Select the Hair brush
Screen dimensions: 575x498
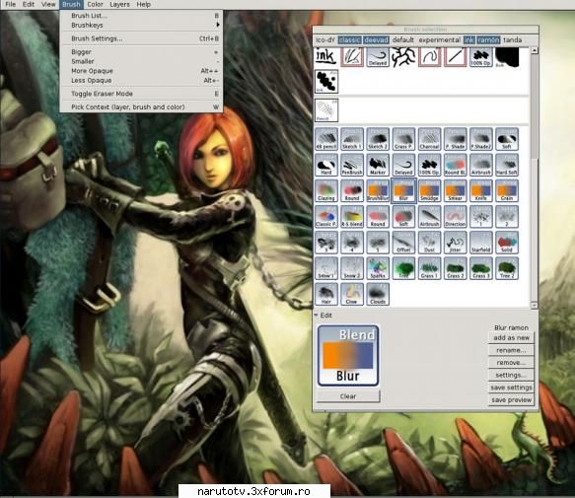point(326,294)
